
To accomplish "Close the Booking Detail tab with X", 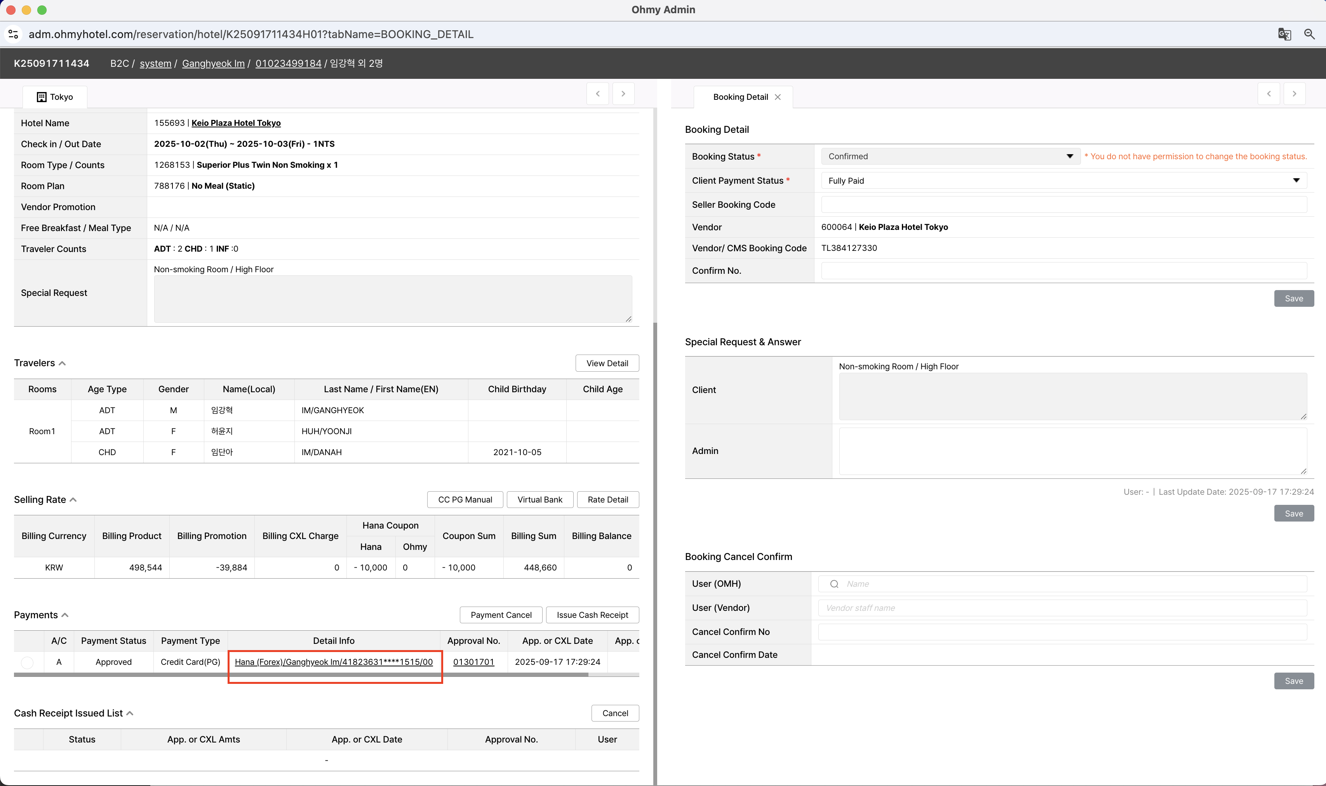I will [x=778, y=97].
